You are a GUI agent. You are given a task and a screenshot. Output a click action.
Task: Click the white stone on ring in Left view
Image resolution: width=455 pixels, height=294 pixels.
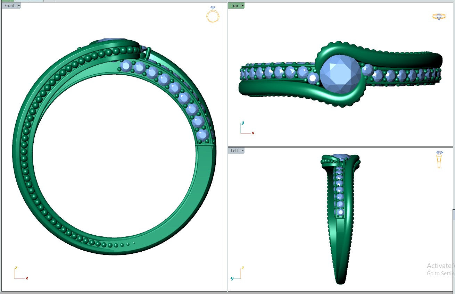[340, 212]
